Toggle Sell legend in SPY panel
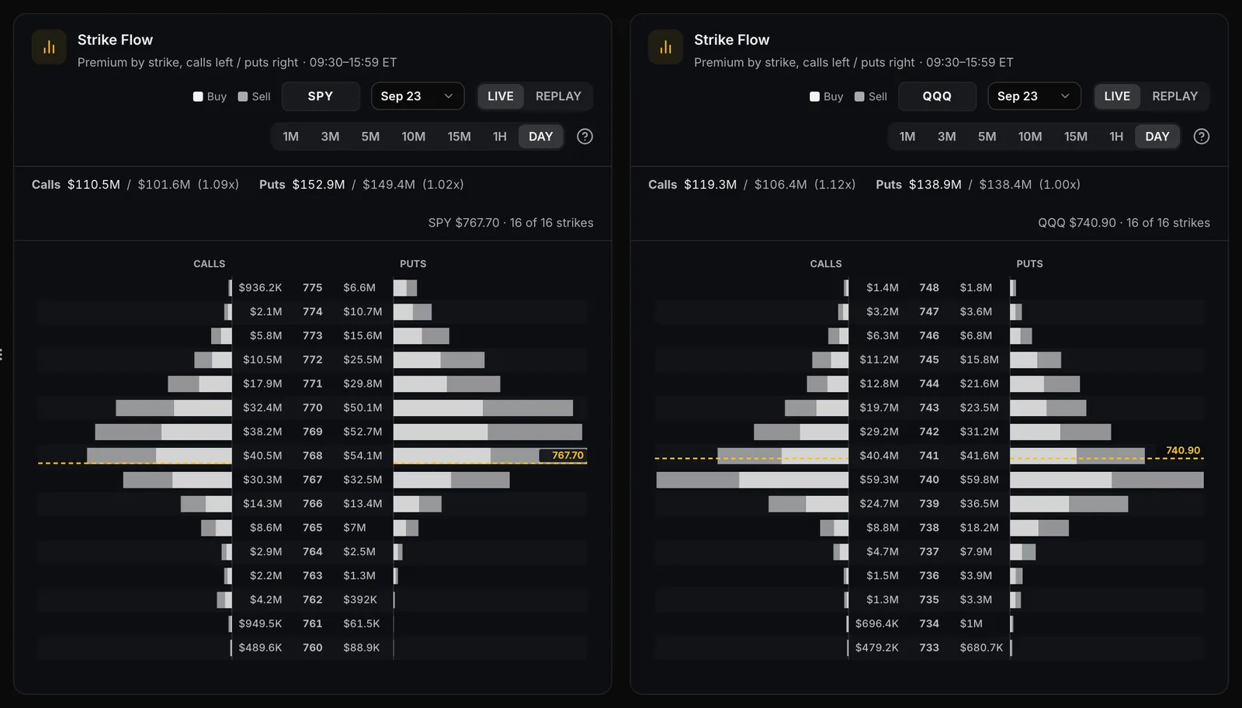 pyautogui.click(x=254, y=96)
